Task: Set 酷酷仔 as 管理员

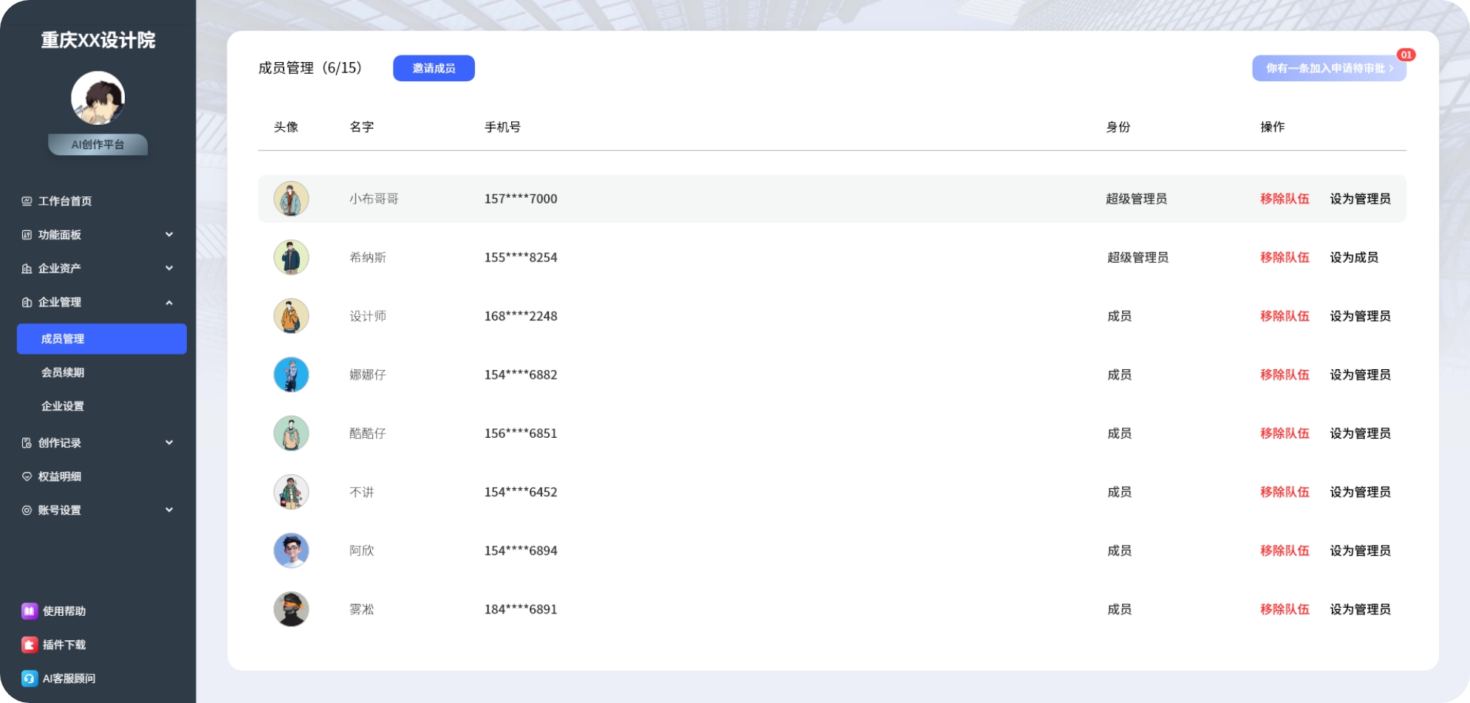Action: coord(1360,433)
